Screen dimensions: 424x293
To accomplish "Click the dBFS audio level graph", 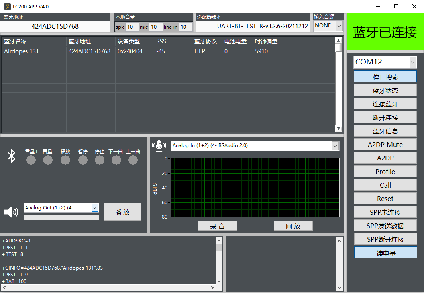I will 255,188.
